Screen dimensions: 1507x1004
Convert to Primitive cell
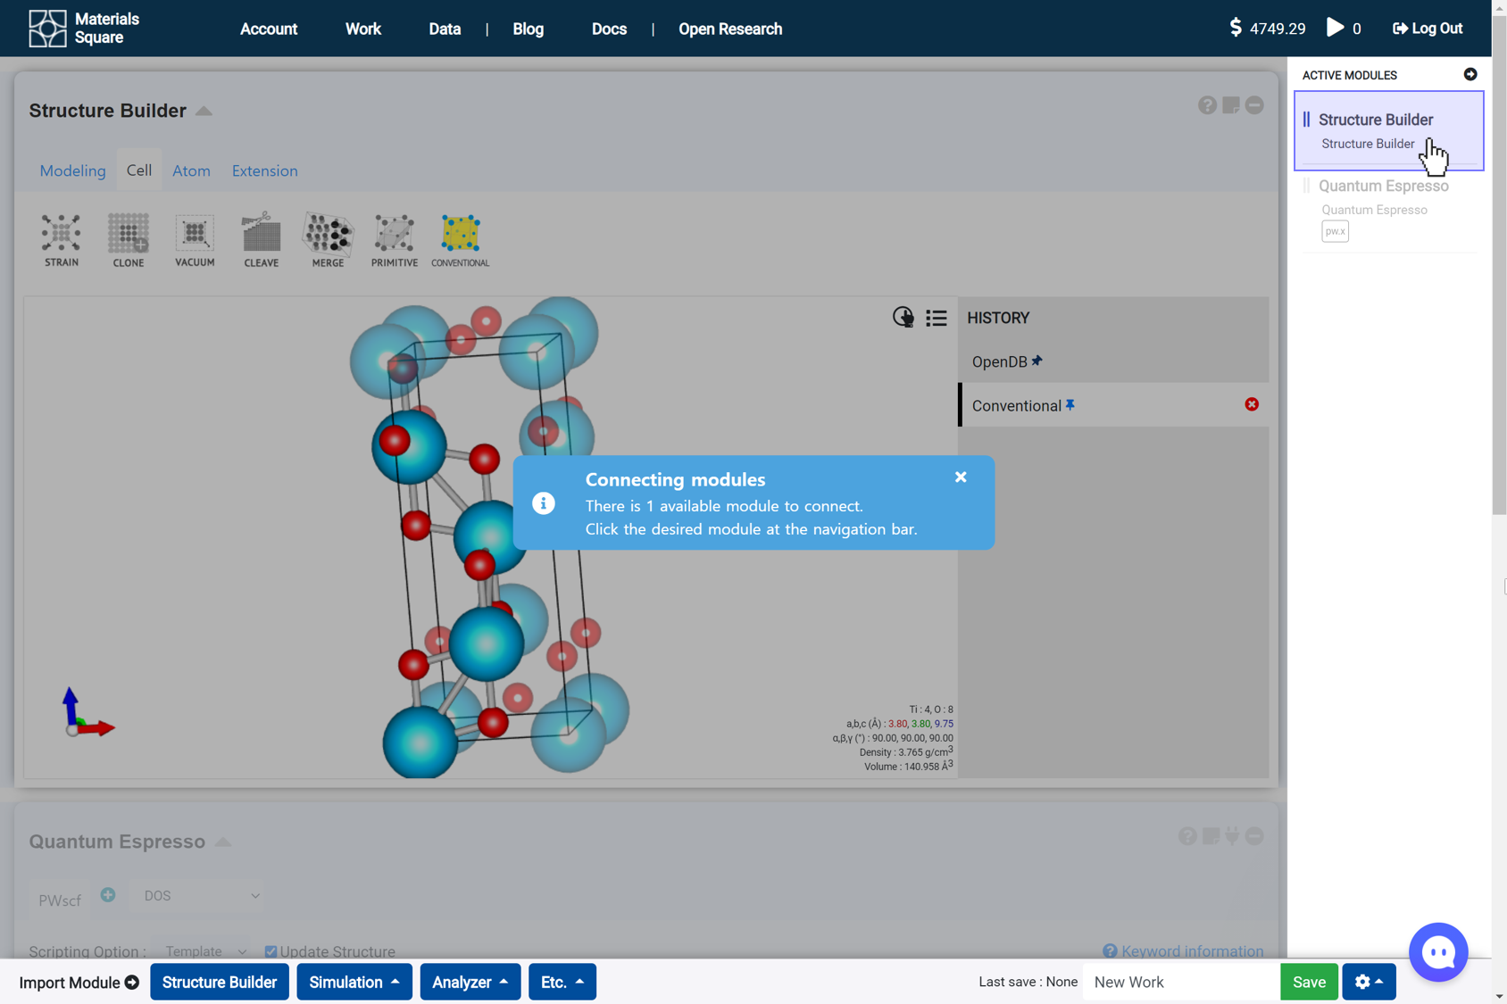(394, 239)
